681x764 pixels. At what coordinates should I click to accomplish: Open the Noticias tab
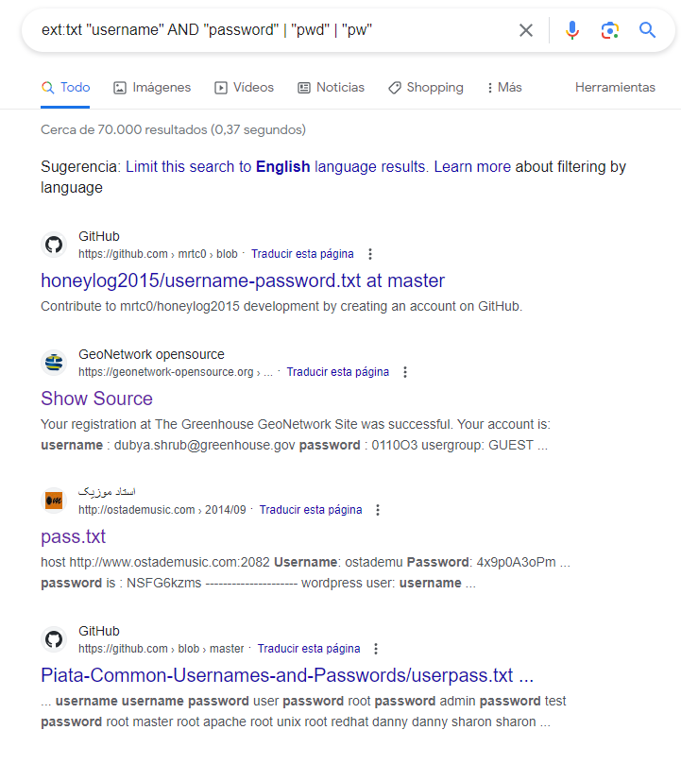click(x=331, y=88)
